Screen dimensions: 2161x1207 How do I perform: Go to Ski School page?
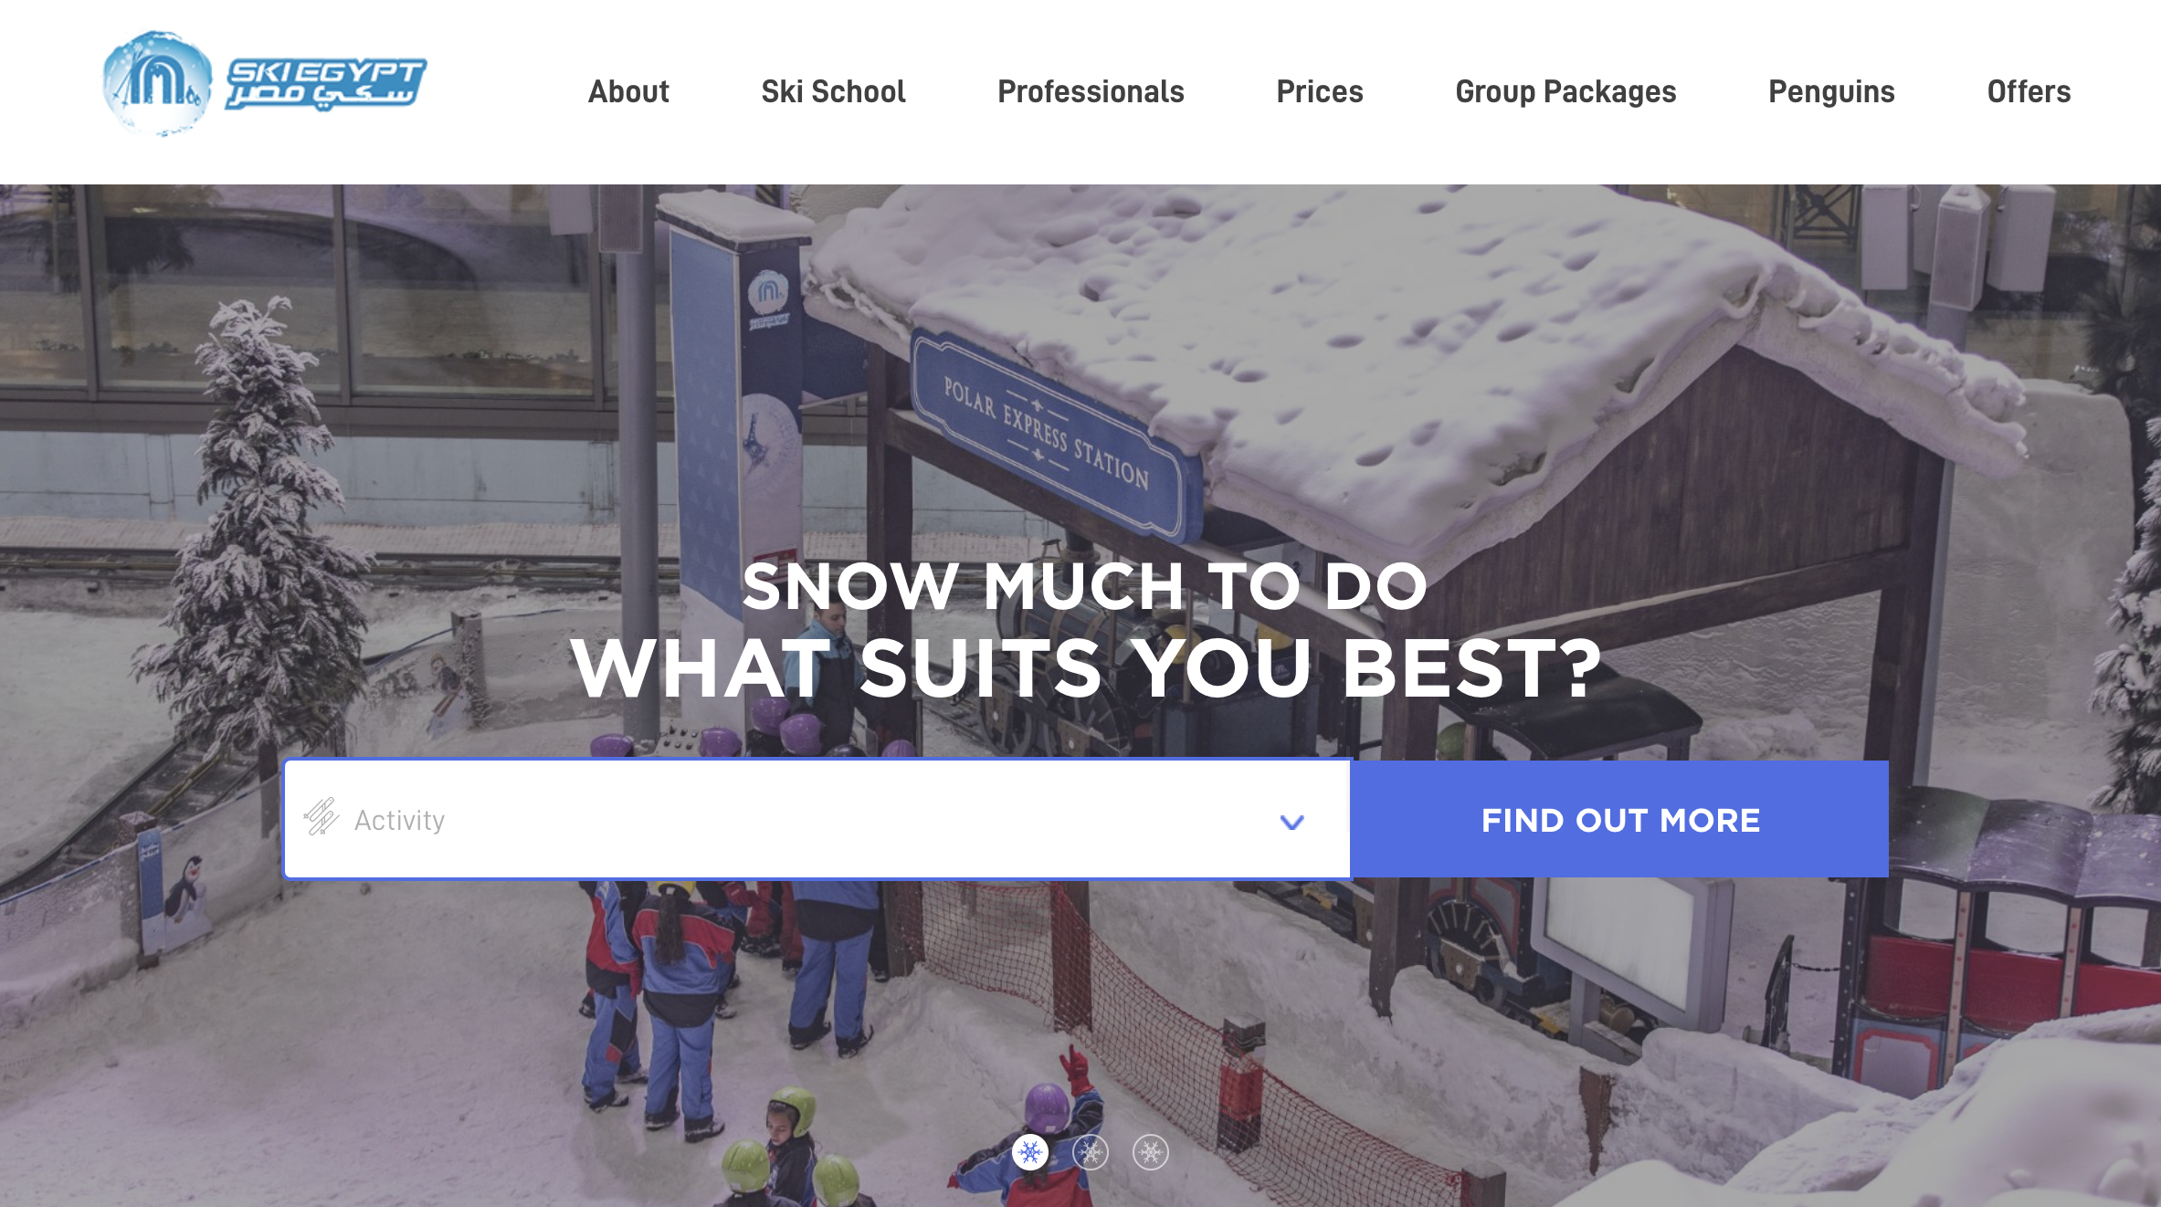[833, 91]
